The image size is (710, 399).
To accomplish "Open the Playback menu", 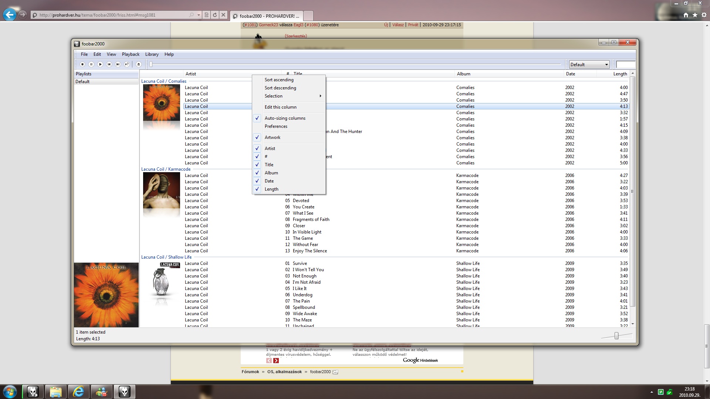I will (131, 54).
